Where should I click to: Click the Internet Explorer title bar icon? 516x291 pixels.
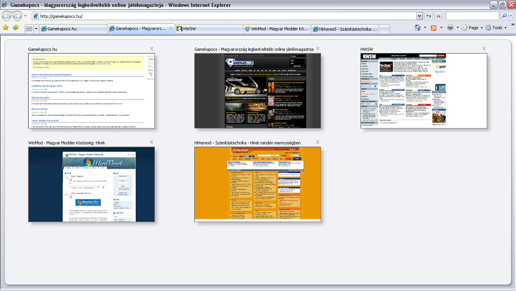[x=5, y=5]
